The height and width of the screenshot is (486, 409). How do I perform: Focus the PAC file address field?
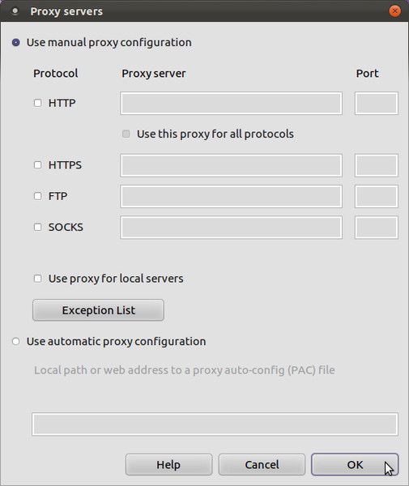pyautogui.click(x=215, y=424)
